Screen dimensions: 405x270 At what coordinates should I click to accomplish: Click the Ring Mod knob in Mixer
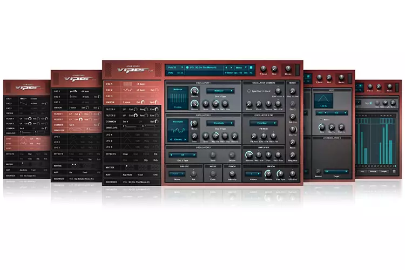click(x=293, y=155)
